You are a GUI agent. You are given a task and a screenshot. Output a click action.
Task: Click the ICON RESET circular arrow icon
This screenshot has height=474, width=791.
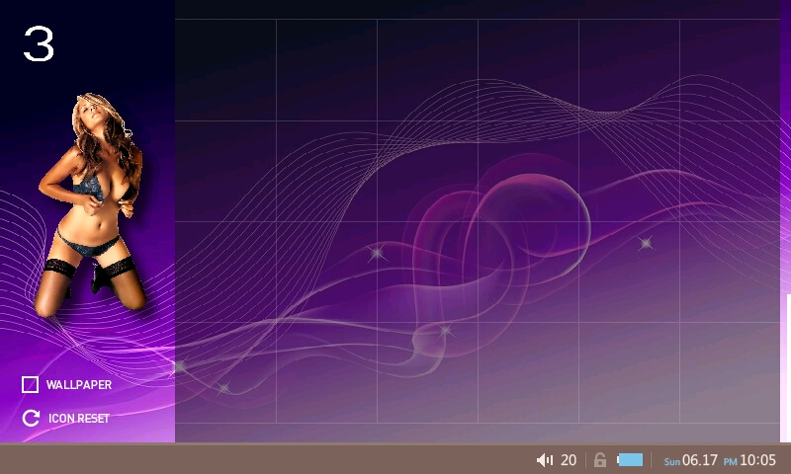click(x=31, y=418)
